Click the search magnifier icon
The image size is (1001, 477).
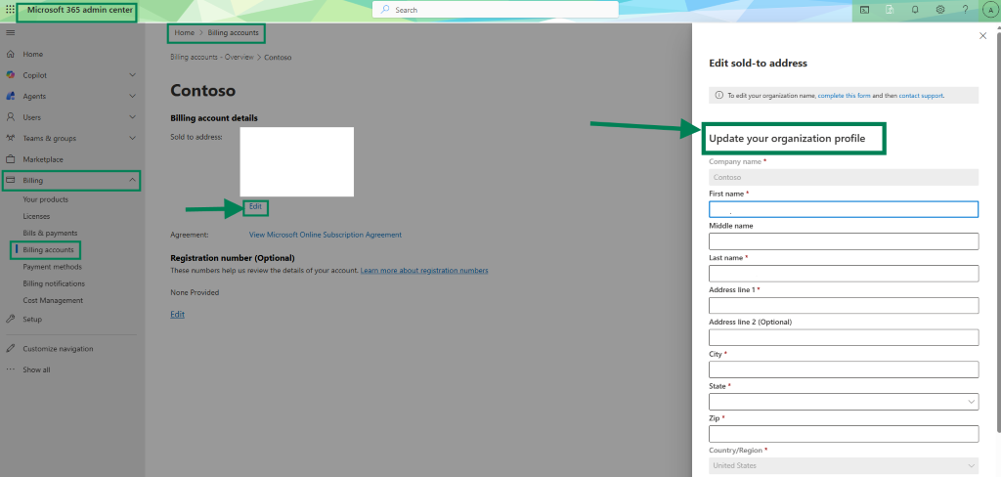(x=385, y=10)
